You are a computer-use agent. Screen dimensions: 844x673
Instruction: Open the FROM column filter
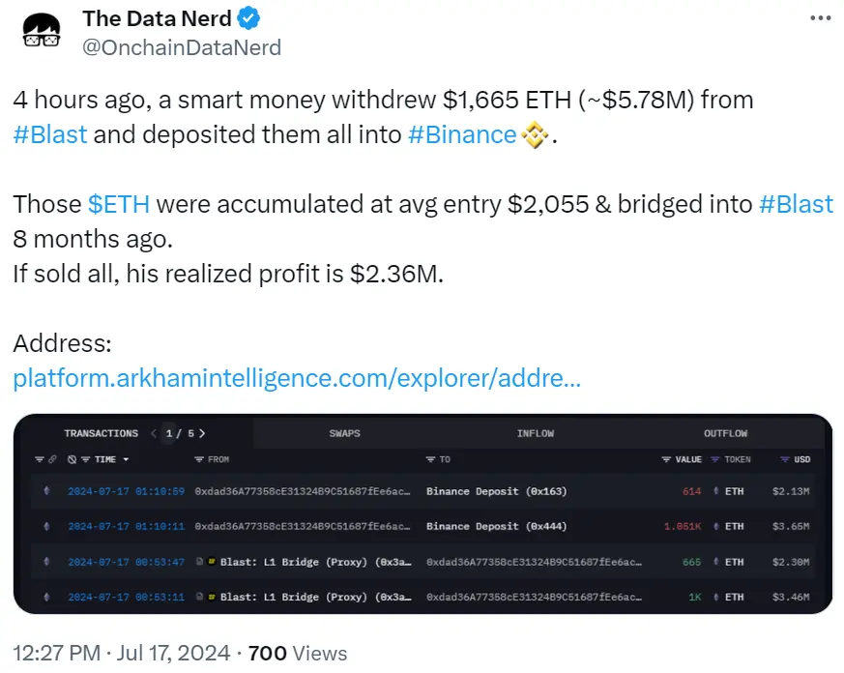tap(198, 459)
